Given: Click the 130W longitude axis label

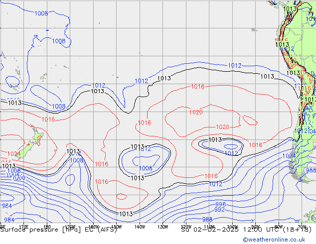Looking at the screenshot, I should tap(163, 227).
